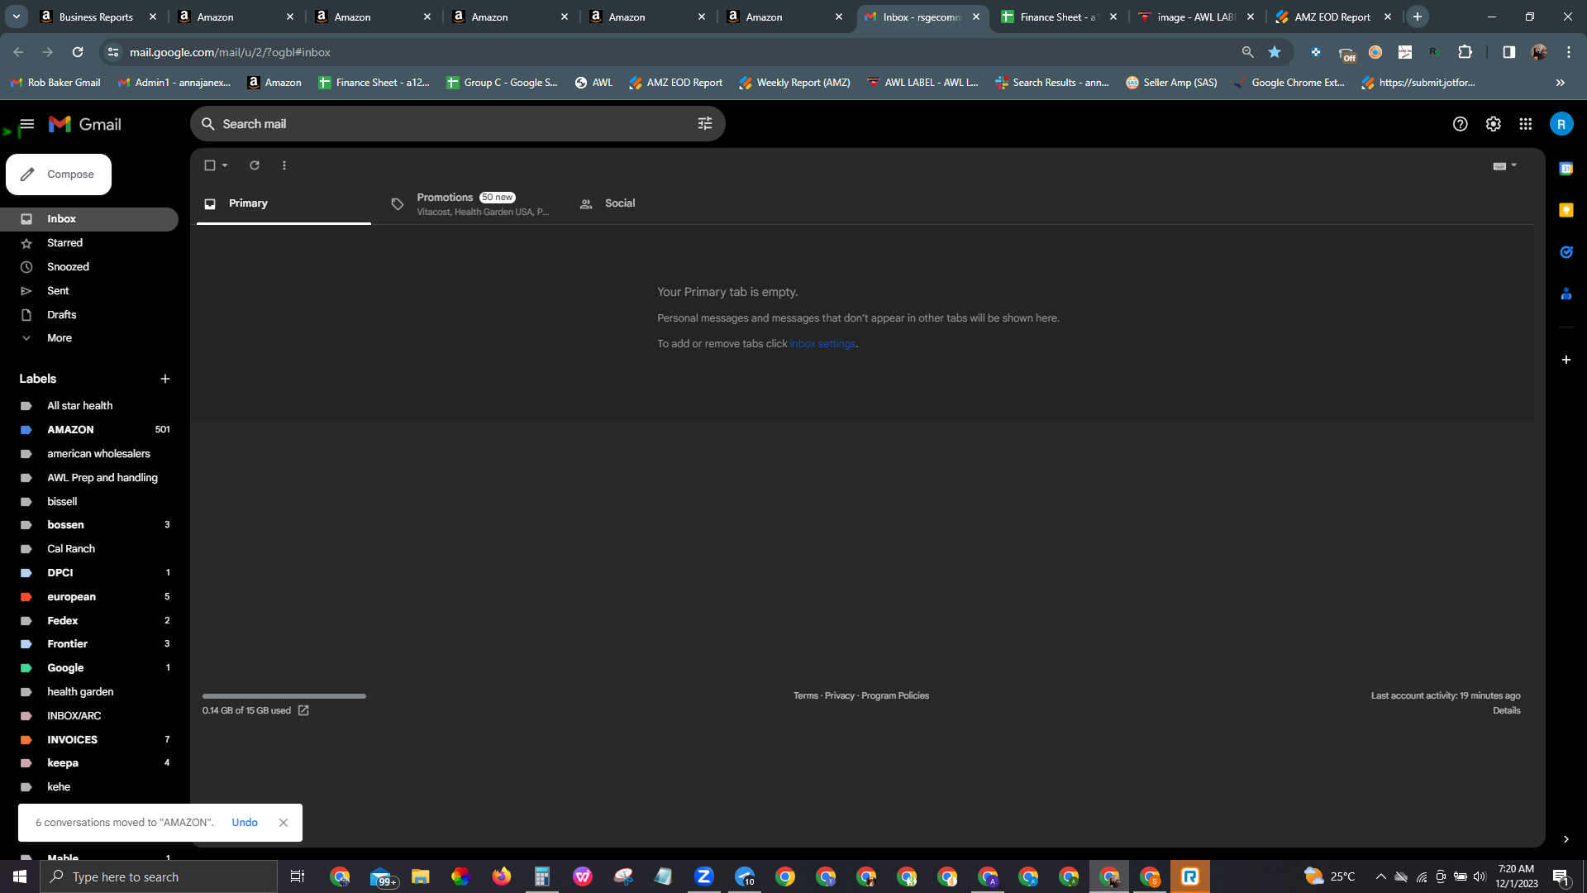Show hidden system tray icons chevron

[1380, 876]
